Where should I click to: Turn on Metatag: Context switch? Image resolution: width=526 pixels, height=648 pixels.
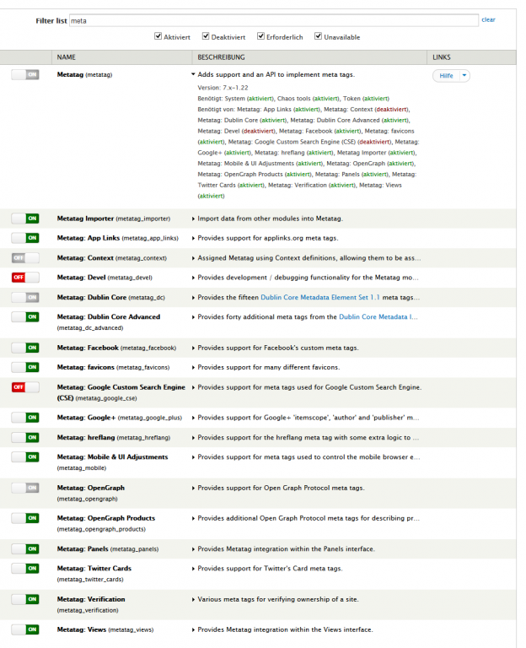[x=25, y=257]
